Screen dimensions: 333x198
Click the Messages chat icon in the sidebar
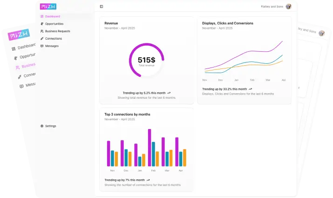coord(42,46)
